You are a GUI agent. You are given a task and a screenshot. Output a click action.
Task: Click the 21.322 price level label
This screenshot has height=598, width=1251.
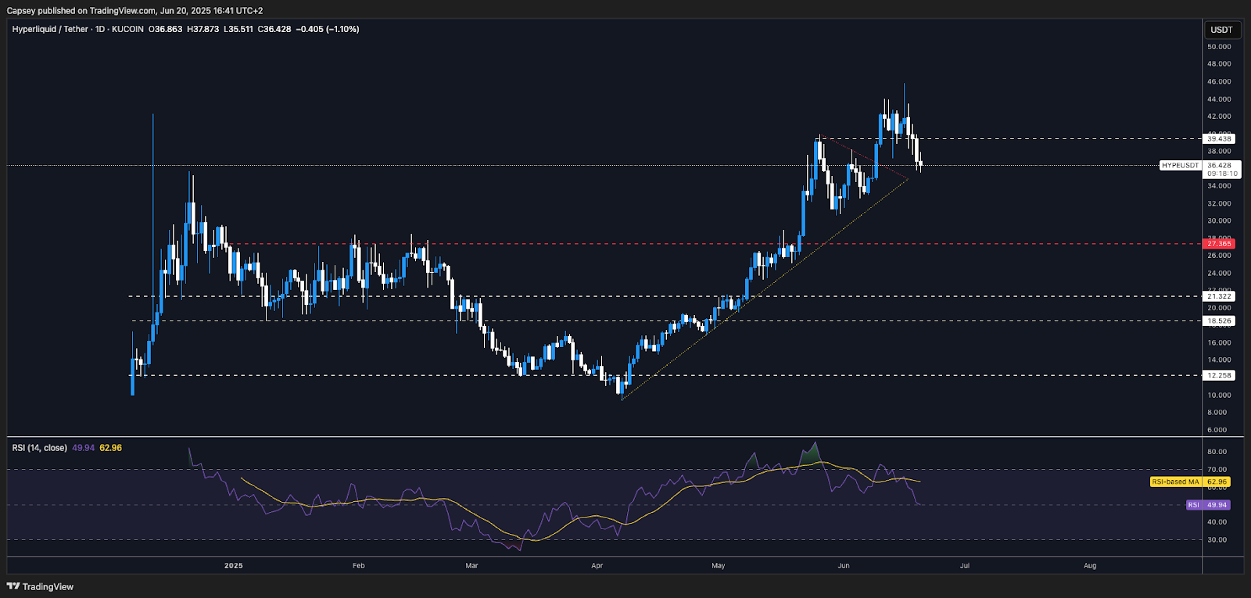click(1219, 296)
